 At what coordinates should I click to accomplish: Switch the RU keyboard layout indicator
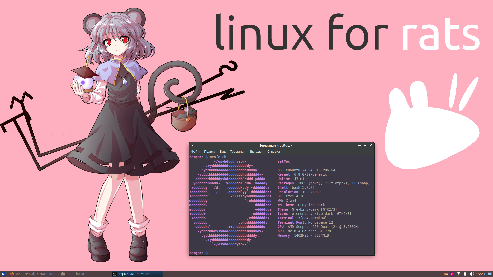click(x=446, y=274)
